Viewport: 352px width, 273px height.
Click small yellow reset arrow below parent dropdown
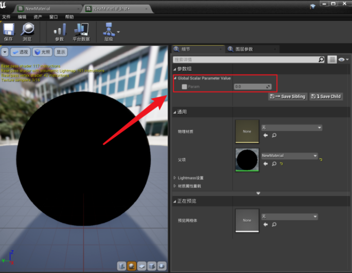coord(281,164)
